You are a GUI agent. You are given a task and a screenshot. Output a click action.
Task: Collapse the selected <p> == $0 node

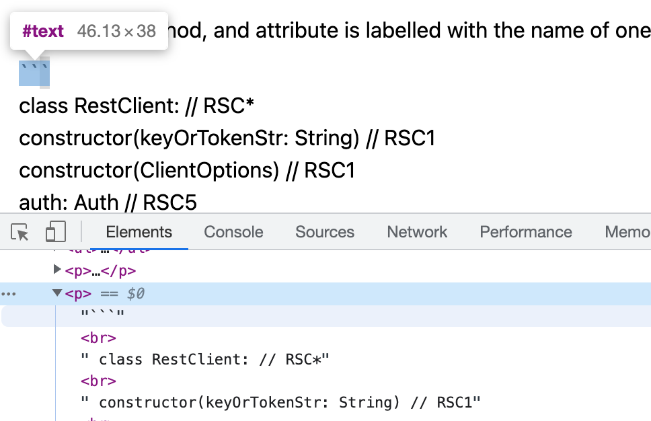[x=57, y=293]
